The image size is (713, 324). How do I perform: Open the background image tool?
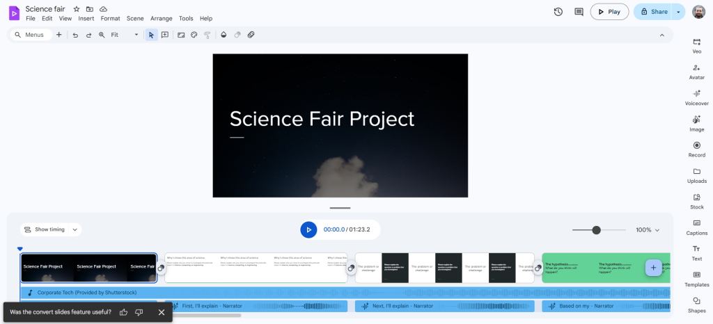[x=181, y=35]
